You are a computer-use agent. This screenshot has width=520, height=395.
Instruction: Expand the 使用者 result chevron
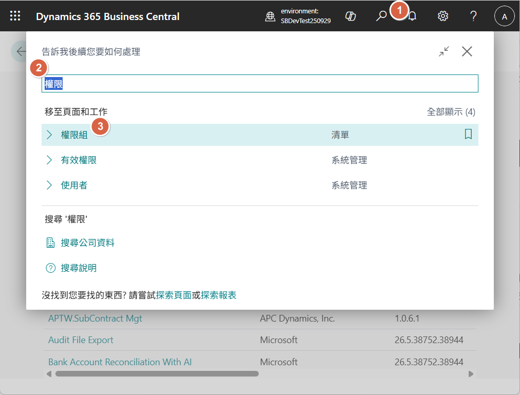click(49, 185)
